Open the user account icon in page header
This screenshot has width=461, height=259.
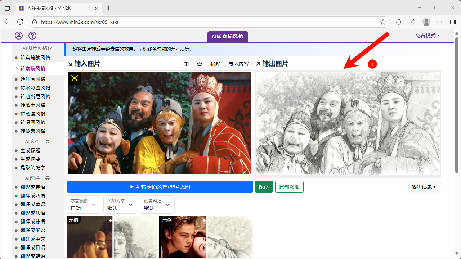point(19,36)
